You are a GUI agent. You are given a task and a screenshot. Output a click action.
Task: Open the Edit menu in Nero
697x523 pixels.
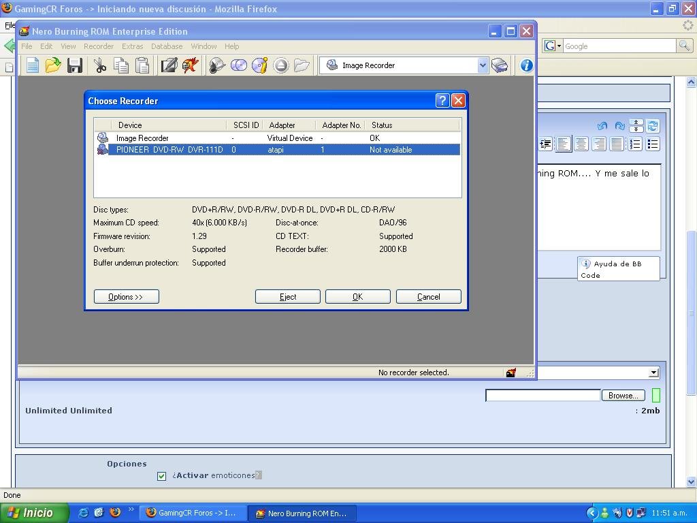(46, 46)
